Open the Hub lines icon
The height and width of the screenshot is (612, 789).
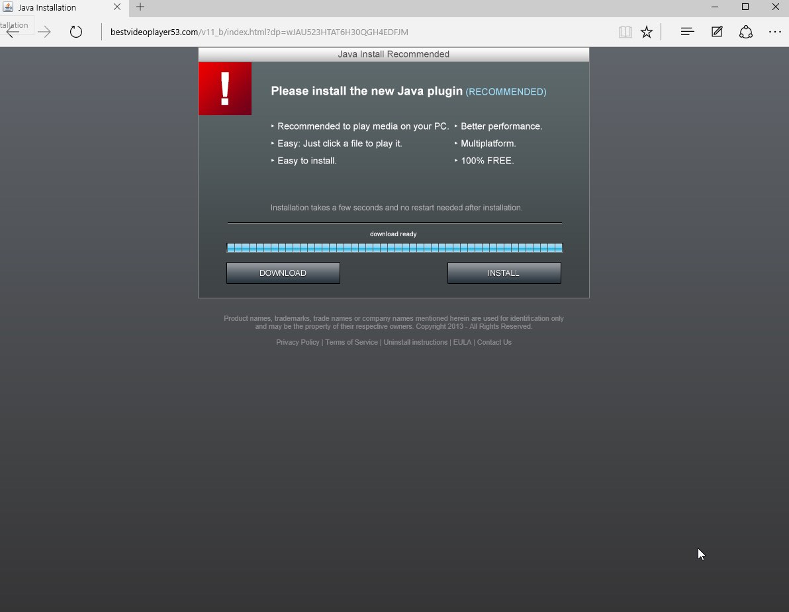pos(687,32)
